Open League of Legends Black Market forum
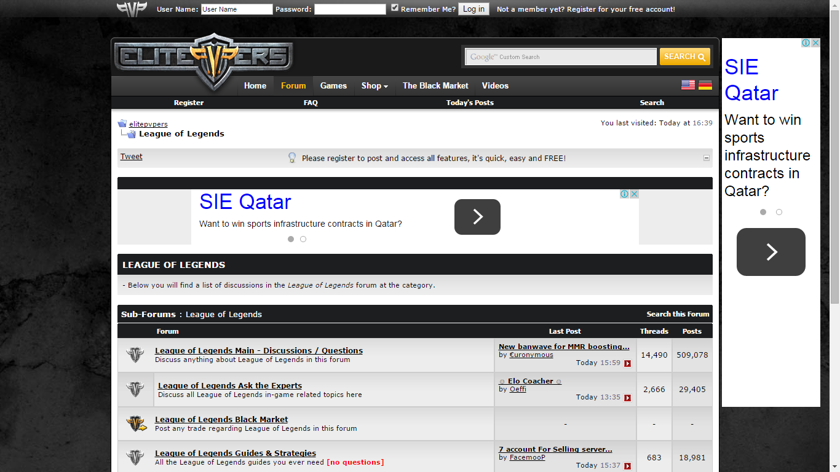Viewport: 840px width, 472px height. 221,420
